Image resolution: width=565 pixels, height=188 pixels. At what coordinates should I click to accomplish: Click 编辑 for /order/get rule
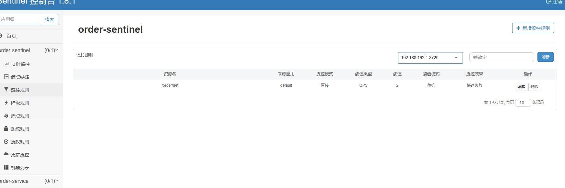point(521,87)
